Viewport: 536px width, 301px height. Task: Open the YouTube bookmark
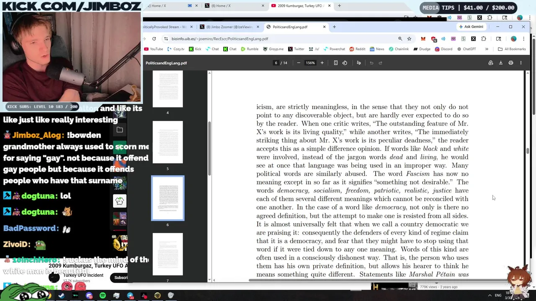click(153, 49)
